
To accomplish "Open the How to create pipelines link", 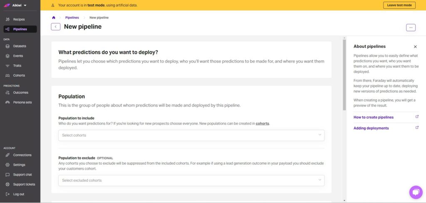I will coord(373,117).
